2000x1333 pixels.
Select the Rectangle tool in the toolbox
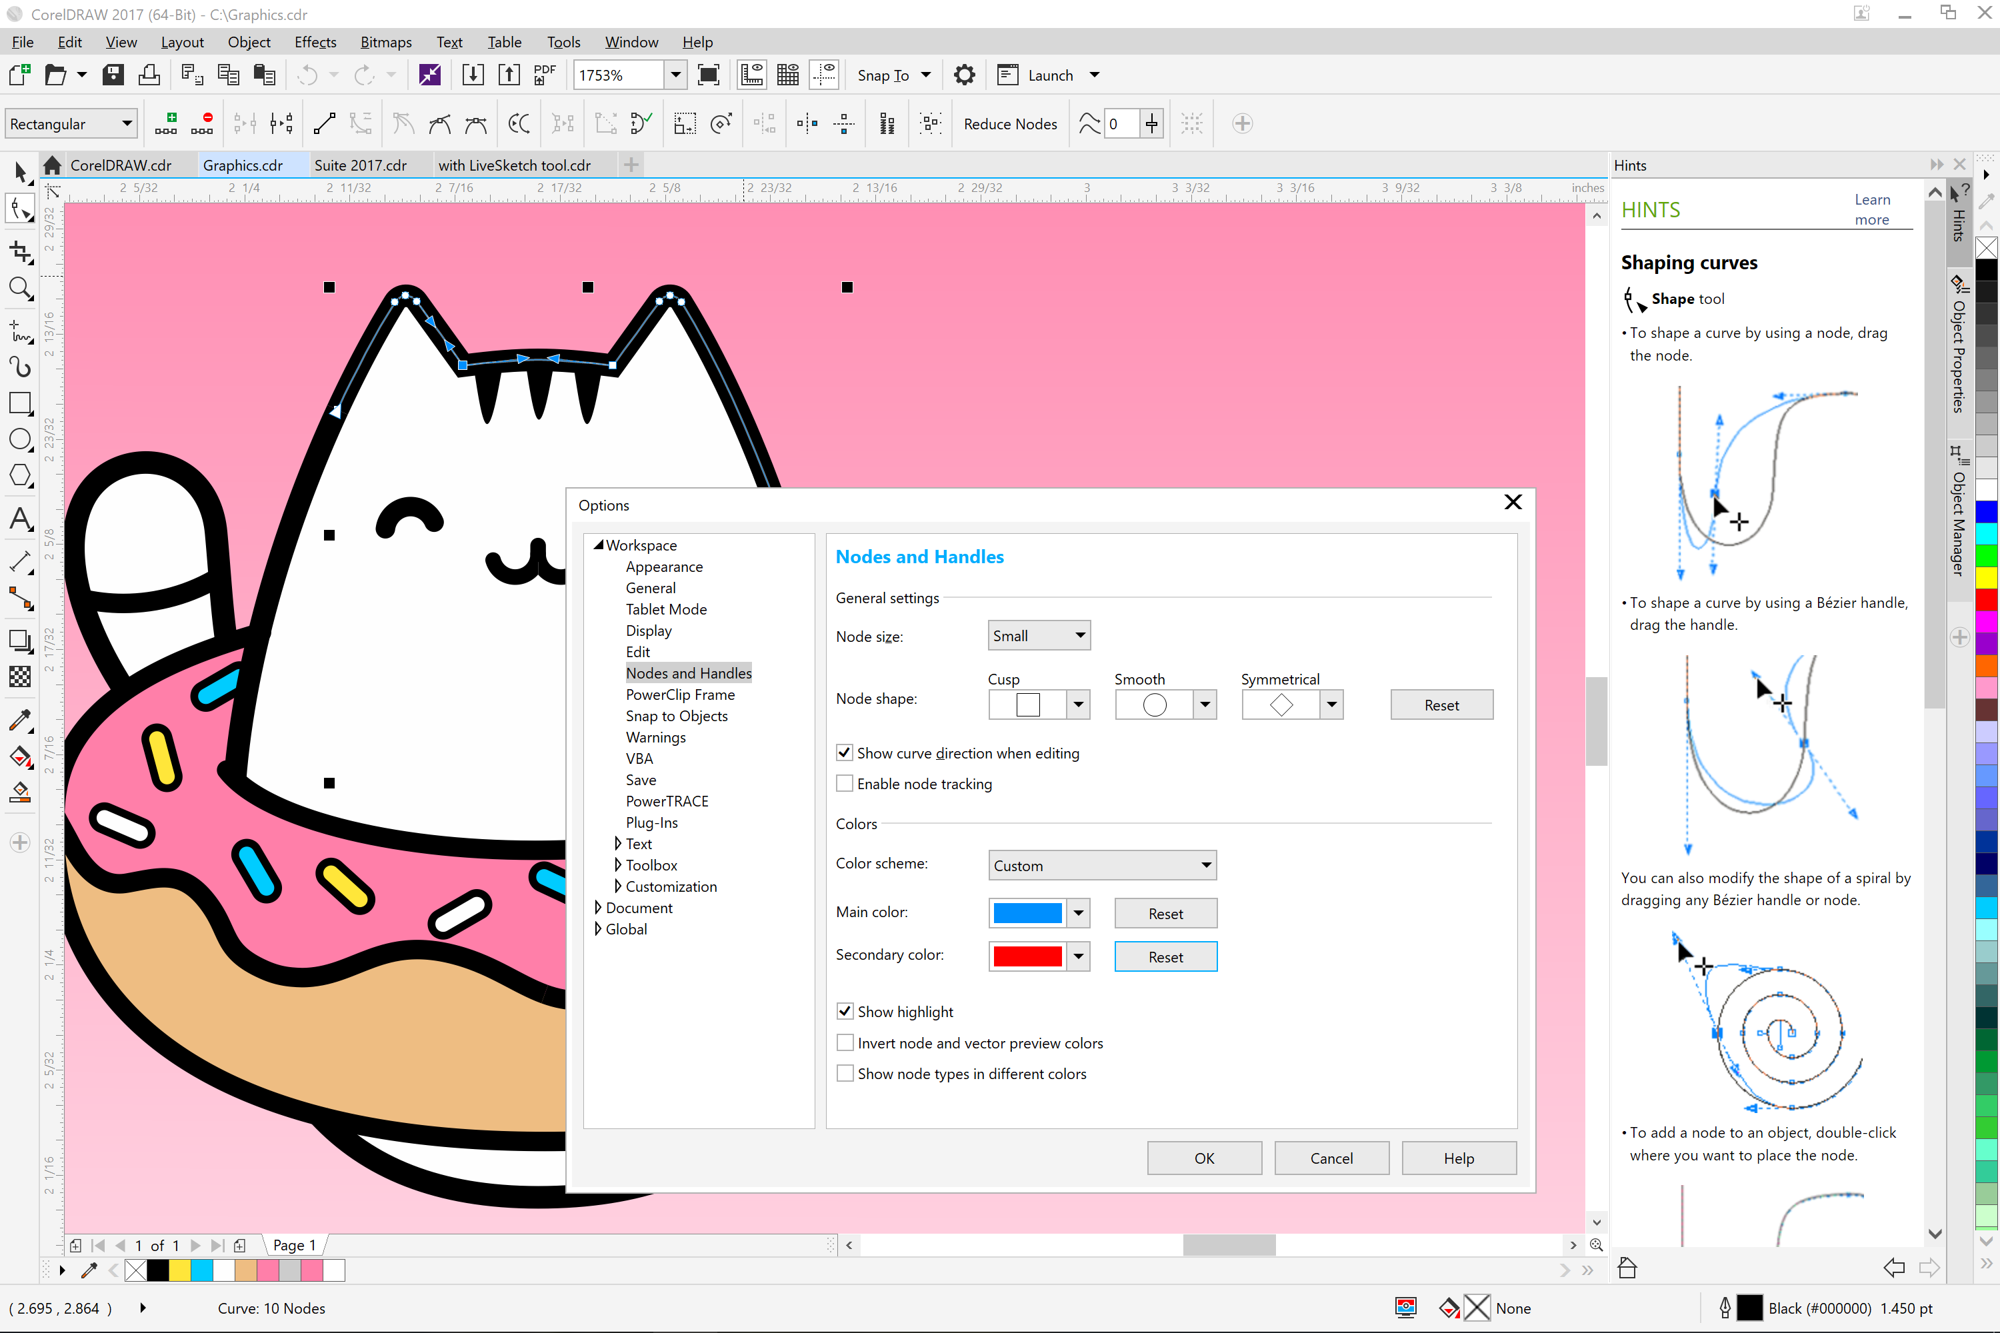[21, 403]
